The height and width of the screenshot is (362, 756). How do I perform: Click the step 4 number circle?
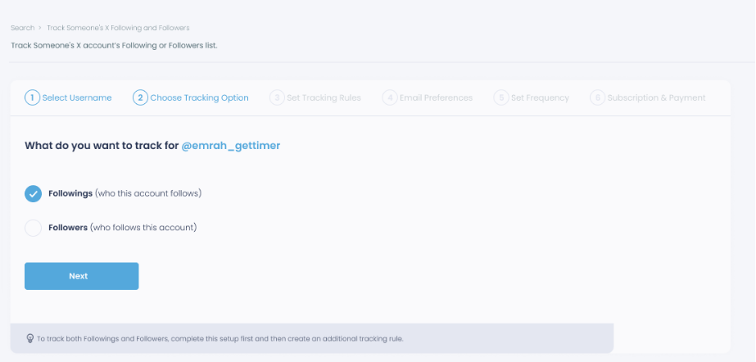tap(391, 97)
